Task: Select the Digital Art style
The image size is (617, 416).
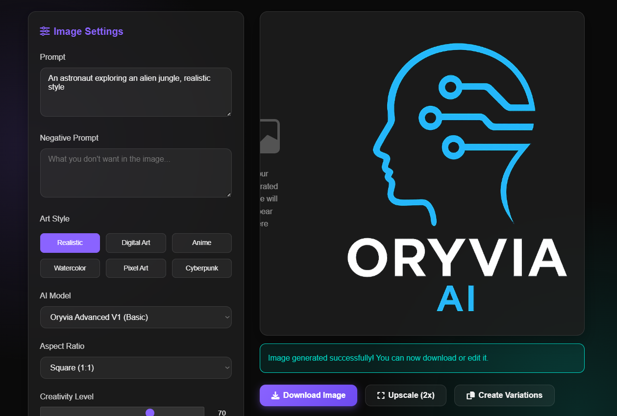Action: point(136,243)
